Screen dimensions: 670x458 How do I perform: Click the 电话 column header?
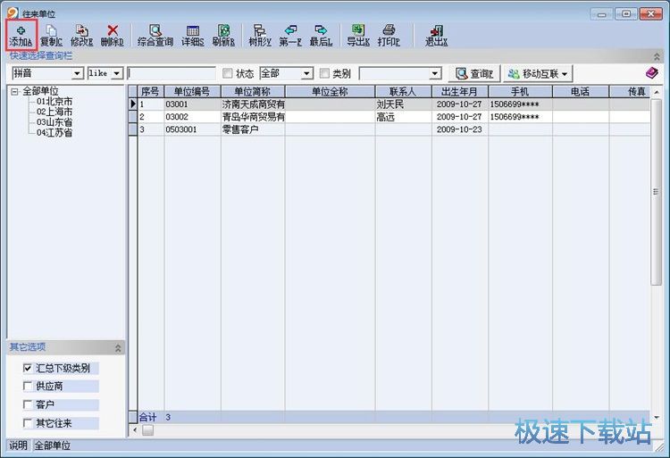(x=581, y=91)
